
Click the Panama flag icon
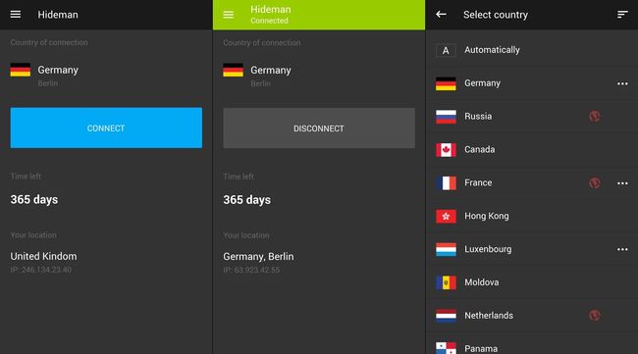(446, 348)
